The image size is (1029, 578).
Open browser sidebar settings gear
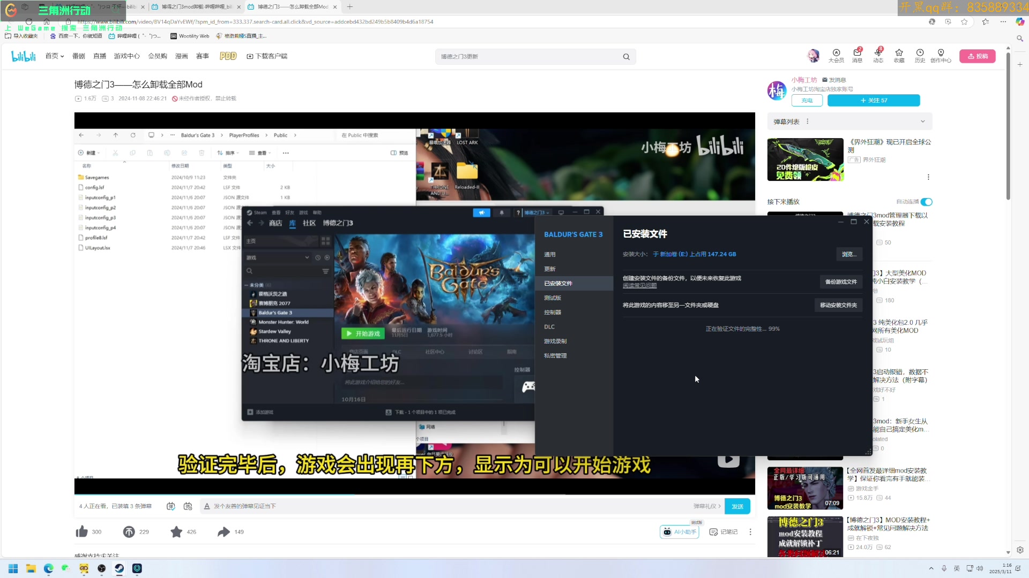coord(1020,550)
